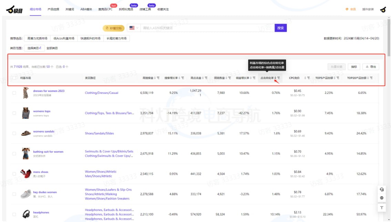Switch to the ABA模块 tab
The width and height of the screenshot is (391, 222).
pyautogui.click(x=86, y=9)
